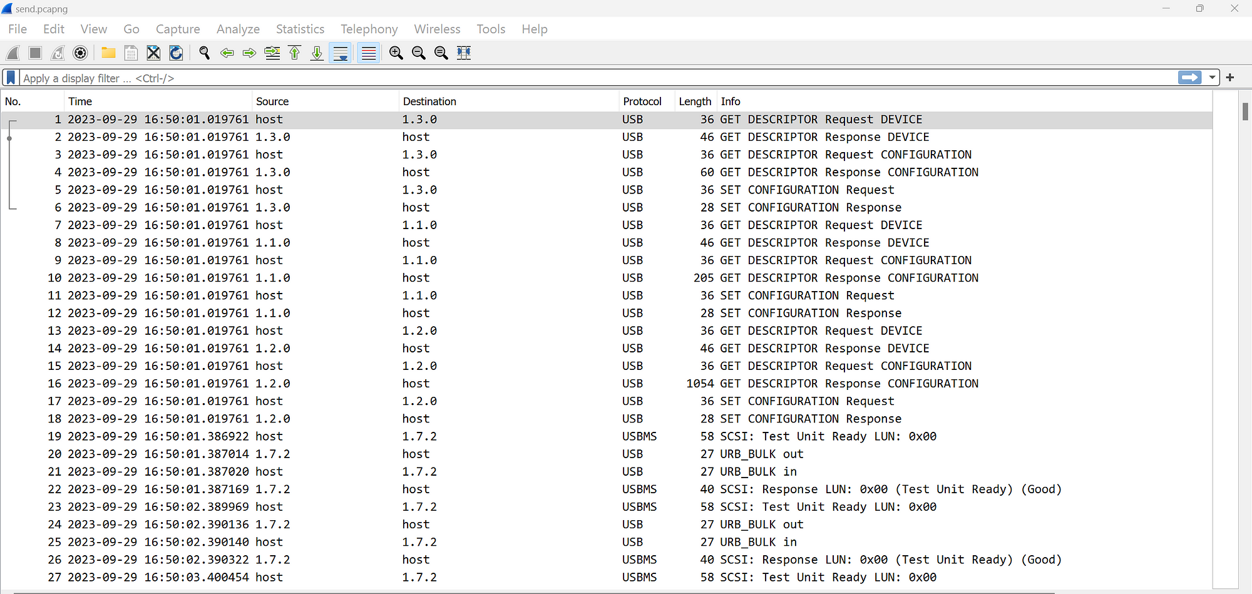The image size is (1252, 594).
Task: Select packet 20 URB_BULK out
Action: coord(606,454)
